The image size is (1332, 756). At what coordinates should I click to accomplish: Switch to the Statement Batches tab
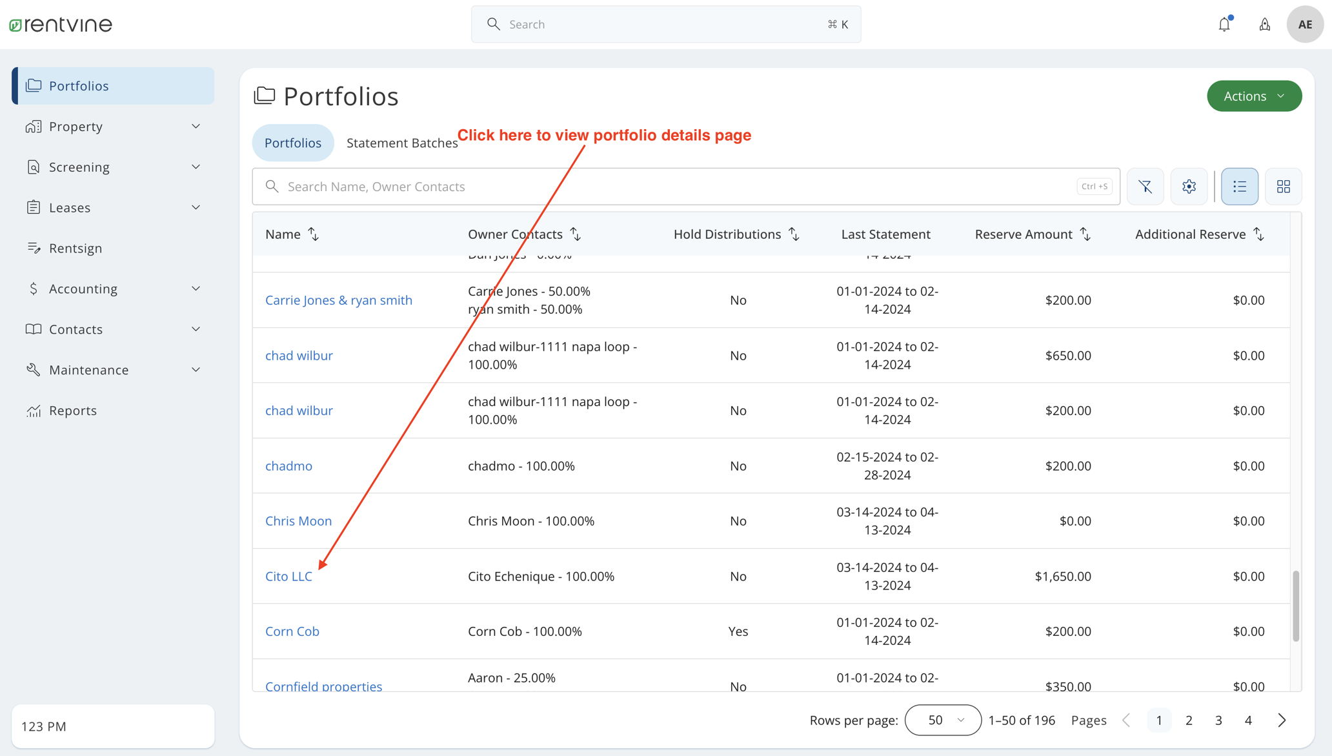click(x=402, y=143)
